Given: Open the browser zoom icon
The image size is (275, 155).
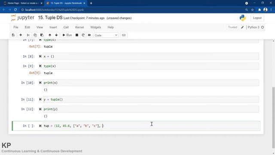Looking at the screenshot, I should (247, 10).
